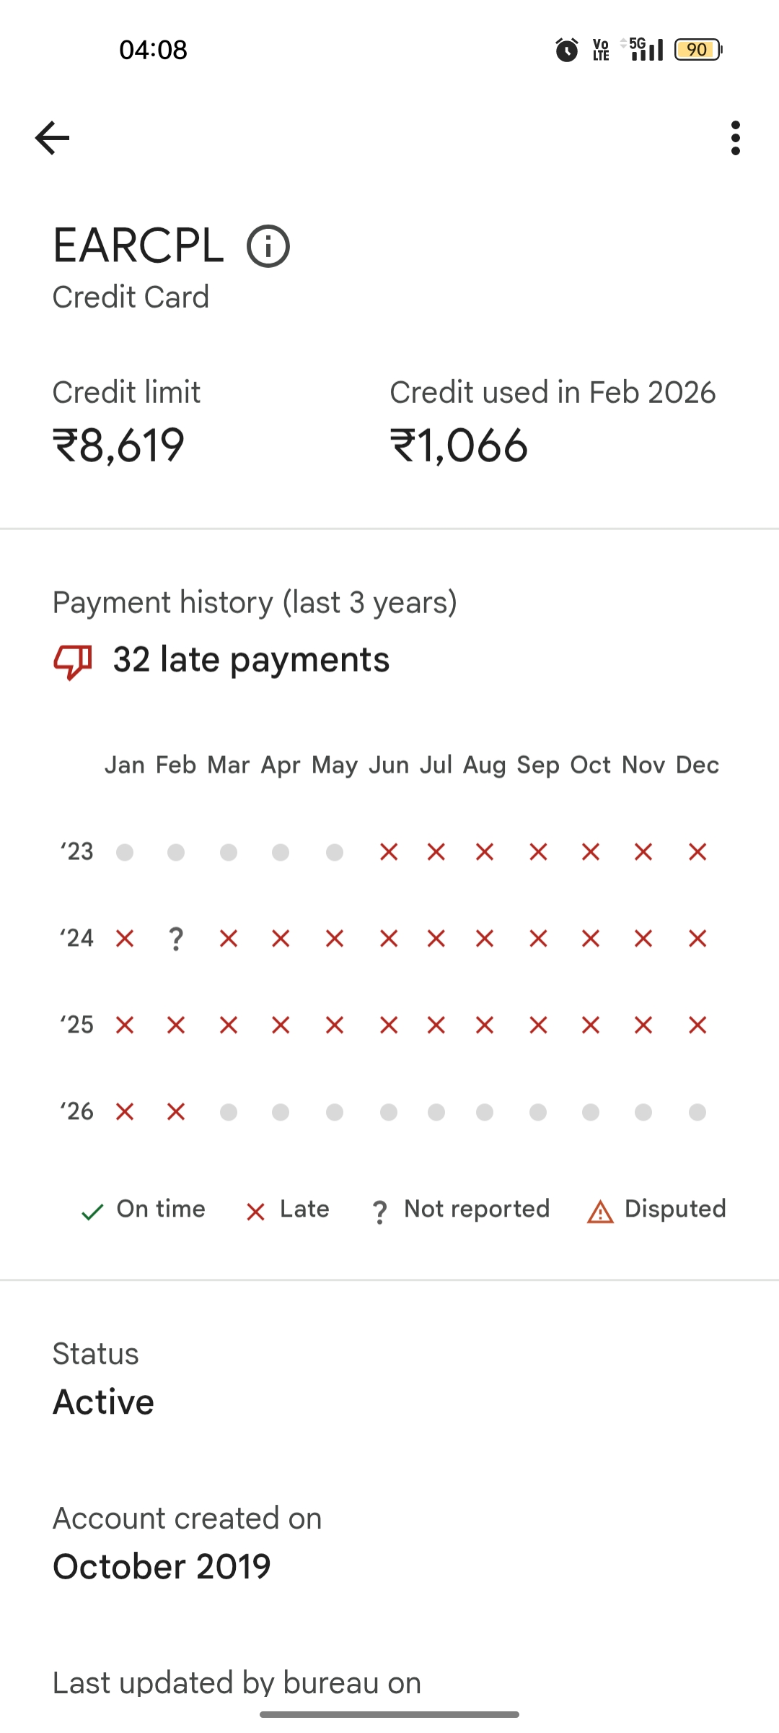The width and height of the screenshot is (779, 1733).
Task: Tap the credit limit amount ₹8,619
Action: (119, 446)
